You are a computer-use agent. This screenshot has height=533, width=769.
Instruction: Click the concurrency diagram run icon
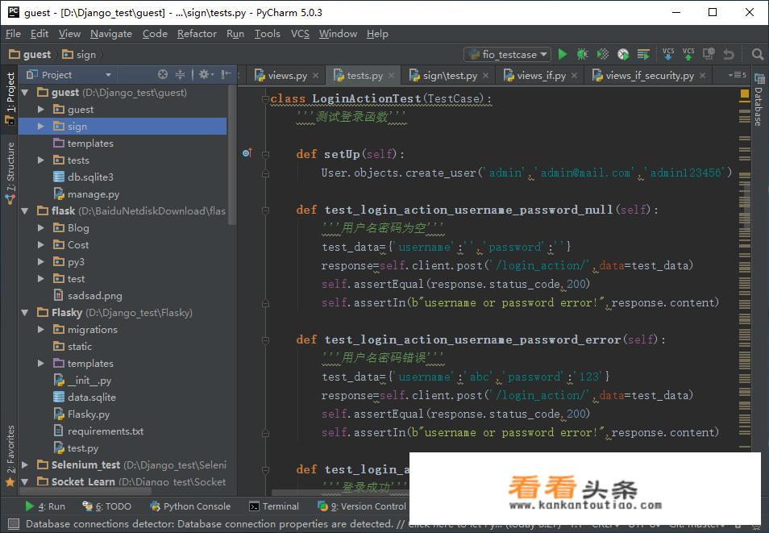pyautogui.click(x=643, y=54)
